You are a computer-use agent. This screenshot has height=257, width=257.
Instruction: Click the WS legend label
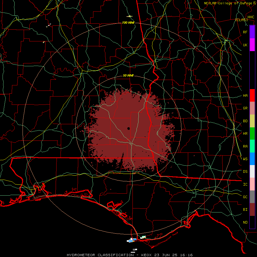tap(245, 159)
